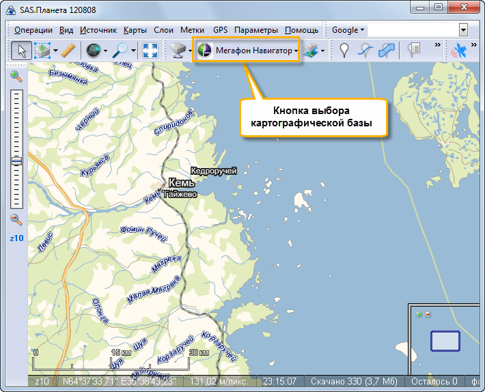
Task: Select the arrow cursor move tool
Action: click(21, 50)
